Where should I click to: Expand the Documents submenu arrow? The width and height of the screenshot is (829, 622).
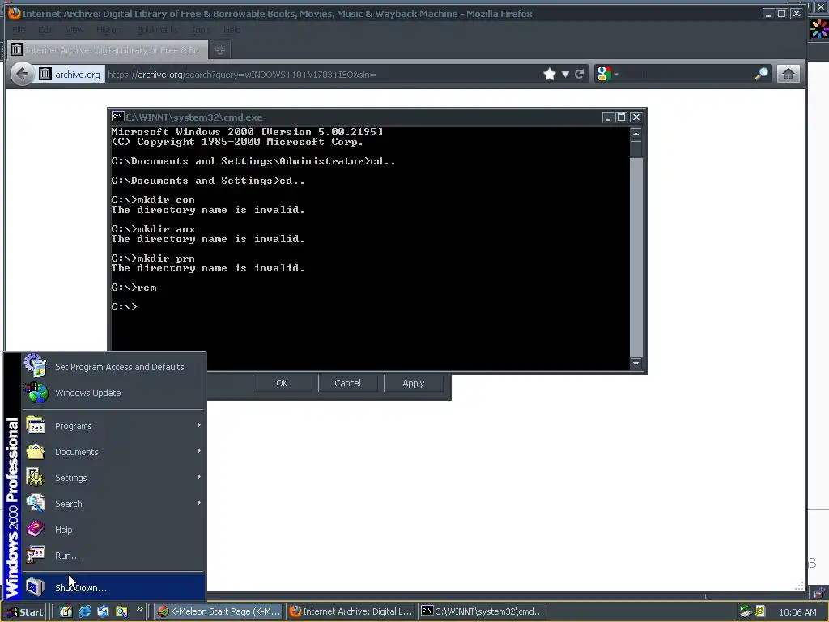[199, 450]
